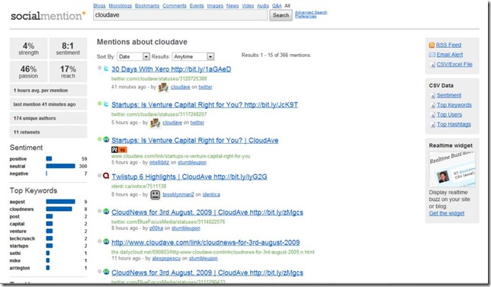Open the Top Hashtags CSV link
Viewport: 491px width, 287px height.
[x=454, y=124]
